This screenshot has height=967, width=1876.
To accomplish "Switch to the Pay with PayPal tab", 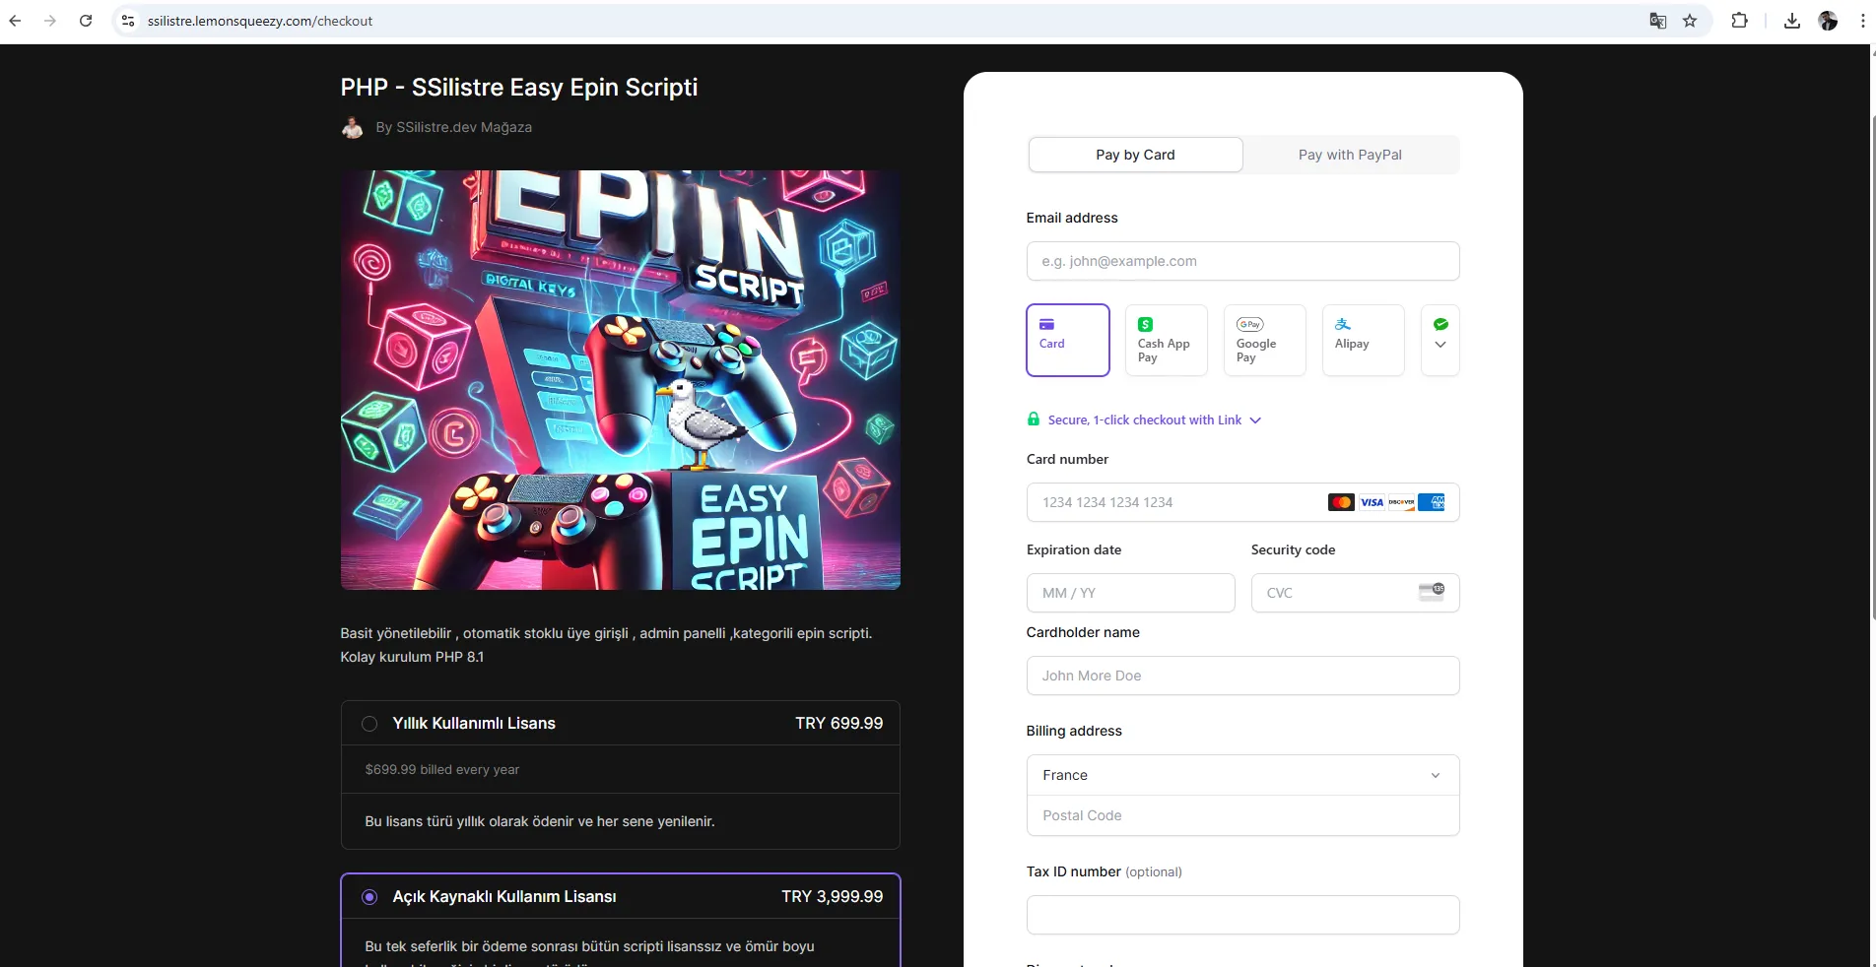I will tap(1350, 155).
